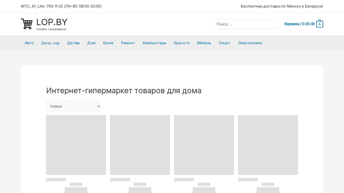
Task: Click the shopping cart logo icon
Action: pos(27,24)
